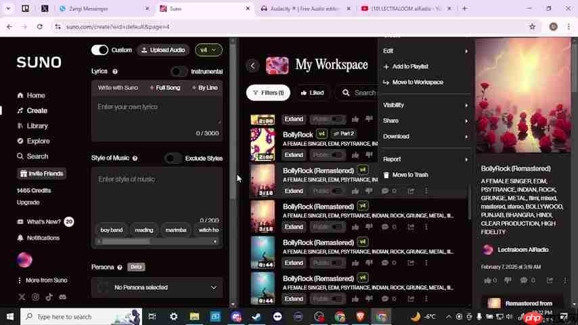Extend the BollyRock Part 2 track
Image resolution: width=578 pixels, height=325 pixels.
(x=294, y=155)
